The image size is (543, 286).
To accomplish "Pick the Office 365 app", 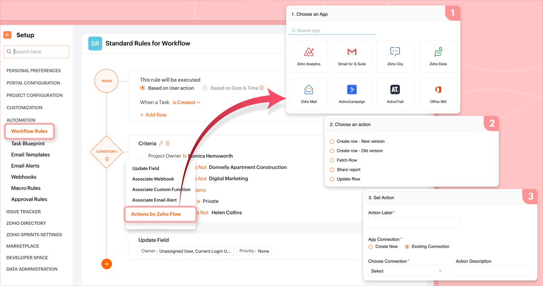I will pos(438,94).
